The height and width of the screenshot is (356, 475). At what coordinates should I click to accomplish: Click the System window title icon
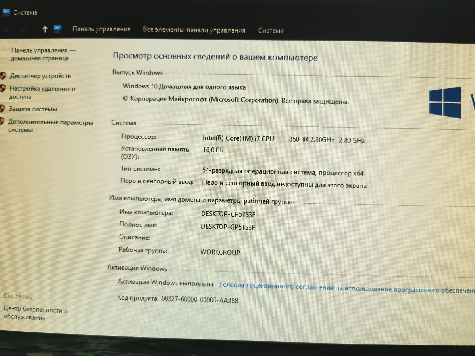point(6,12)
